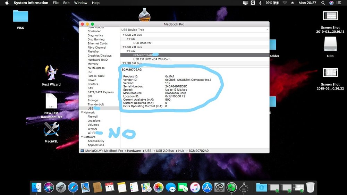
Task: Open the System Information menu
Action: pos(31,3)
